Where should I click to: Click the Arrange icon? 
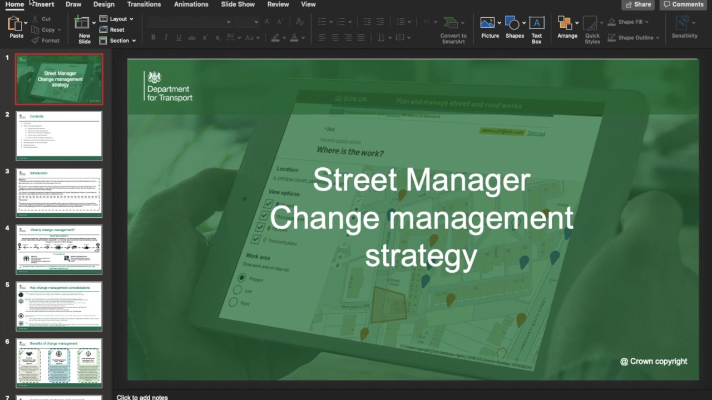[x=565, y=23]
